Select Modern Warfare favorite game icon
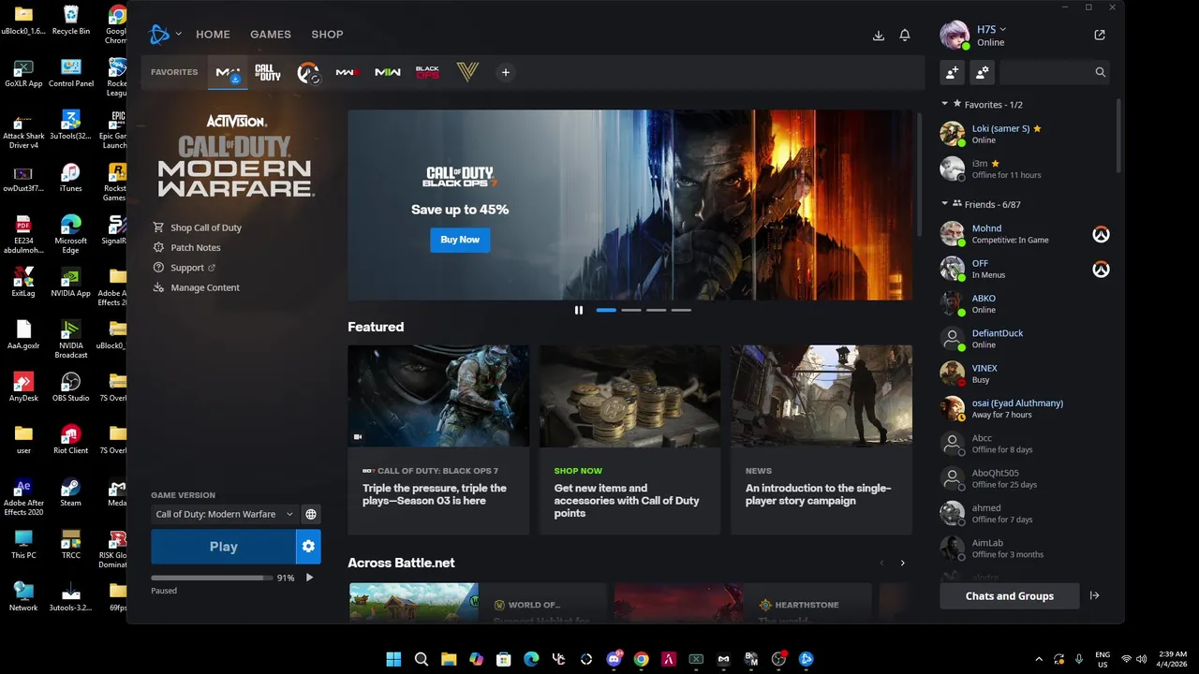 pos(228,72)
